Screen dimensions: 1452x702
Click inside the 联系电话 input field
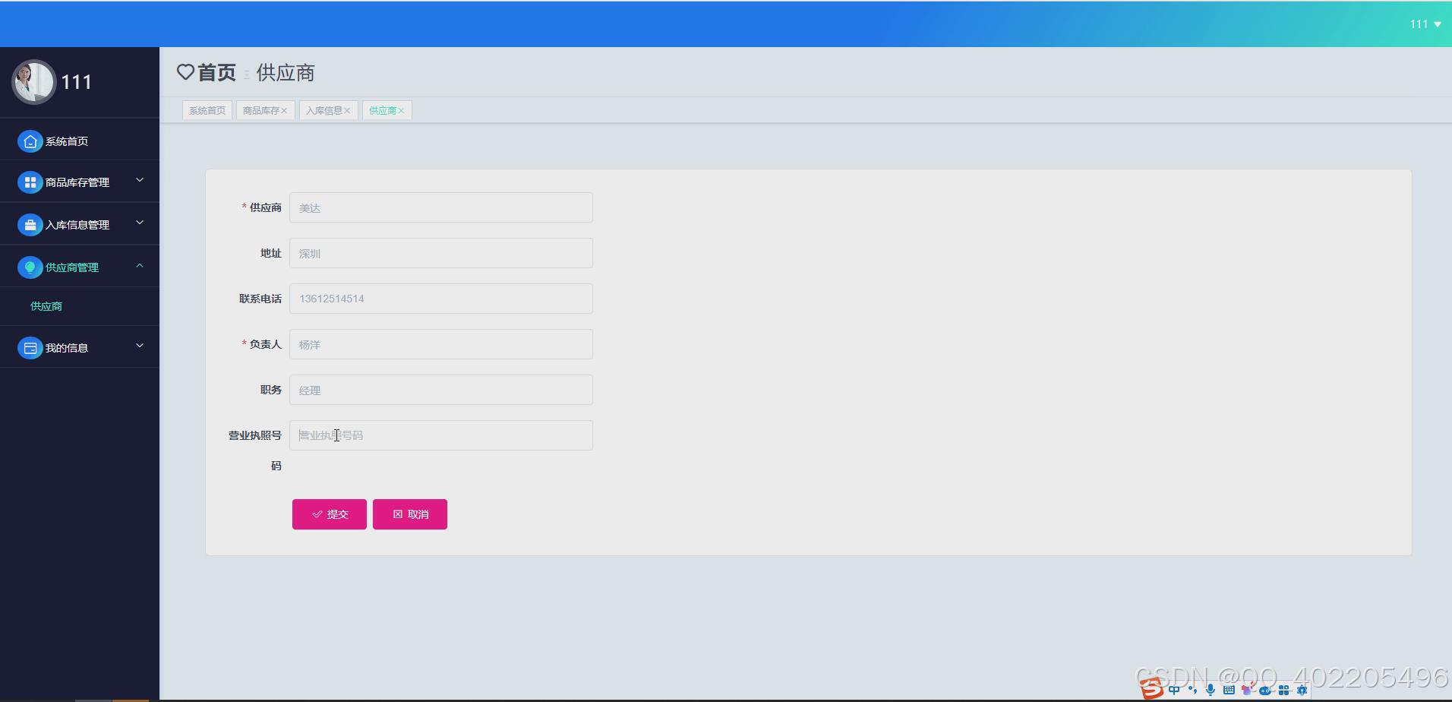coord(442,299)
